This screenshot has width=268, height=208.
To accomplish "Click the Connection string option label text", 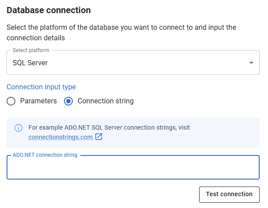I will coord(106,101).
